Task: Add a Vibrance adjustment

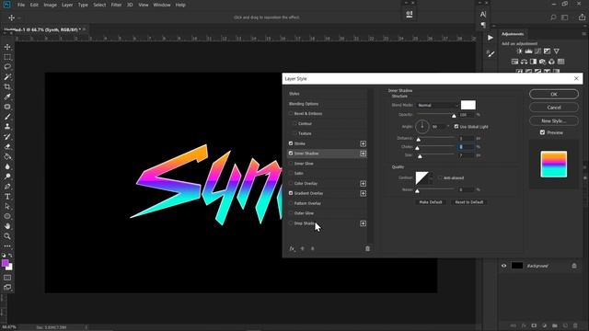Action: click(556, 51)
